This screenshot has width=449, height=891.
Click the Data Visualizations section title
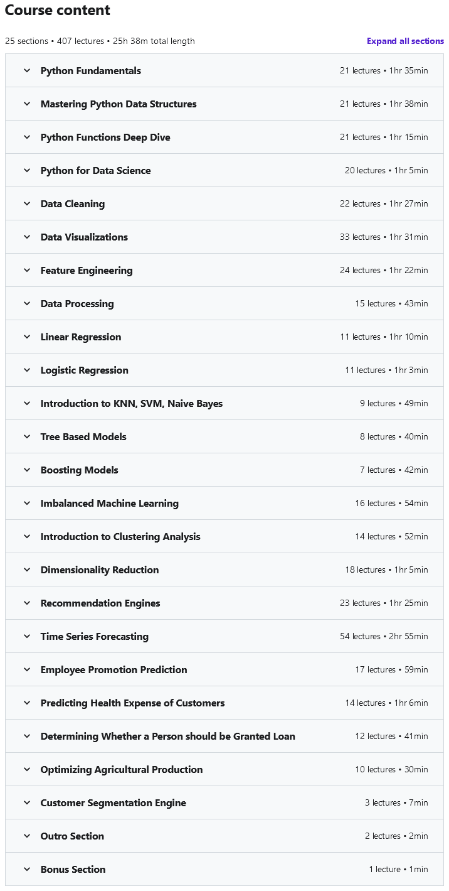coord(84,237)
